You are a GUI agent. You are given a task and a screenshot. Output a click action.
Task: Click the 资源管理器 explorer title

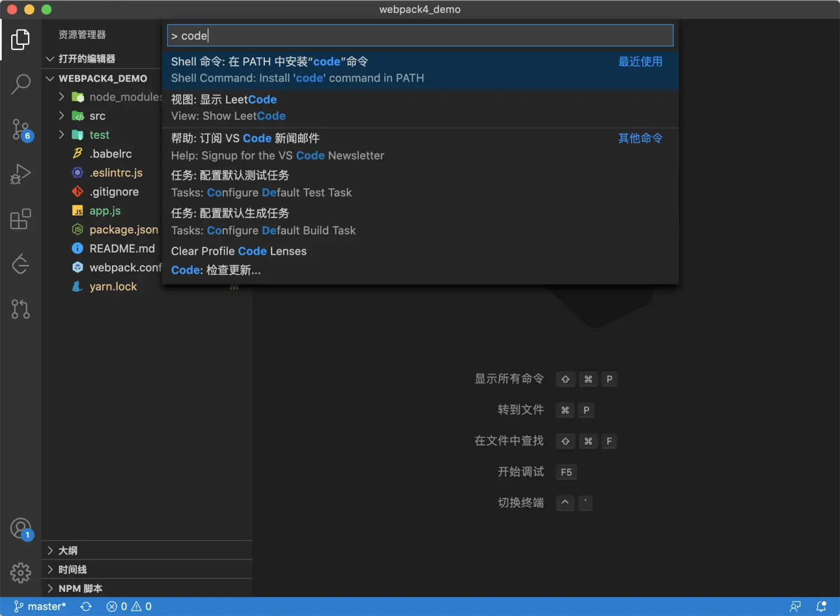pyautogui.click(x=82, y=35)
